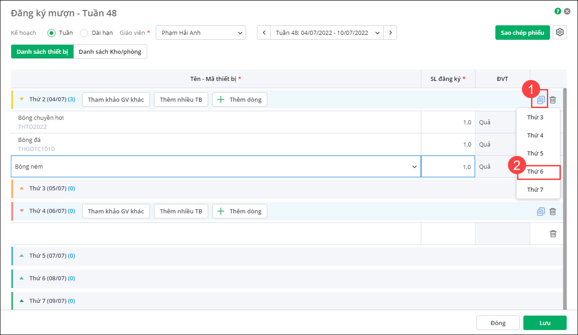Expand the Thứ 6 (08/07) section
The width and height of the screenshot is (578, 335).
(21, 278)
